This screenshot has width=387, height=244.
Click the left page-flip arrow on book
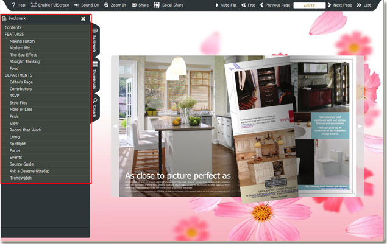[115, 126]
